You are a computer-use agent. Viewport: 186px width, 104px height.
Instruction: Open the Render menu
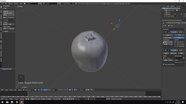point(10,4)
